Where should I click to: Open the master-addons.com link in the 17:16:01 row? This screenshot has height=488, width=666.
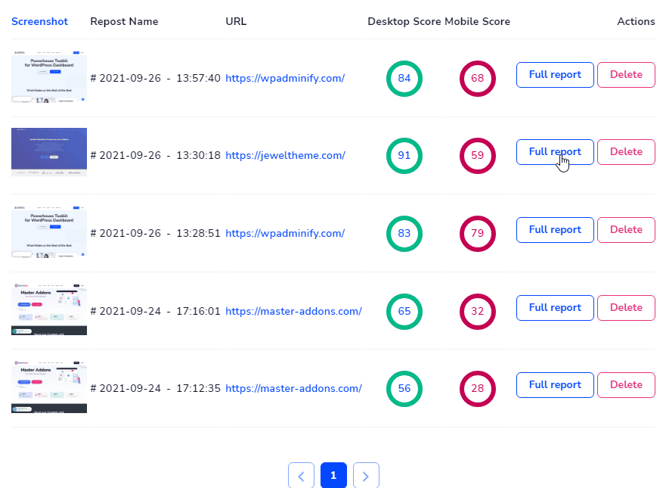pyautogui.click(x=293, y=311)
